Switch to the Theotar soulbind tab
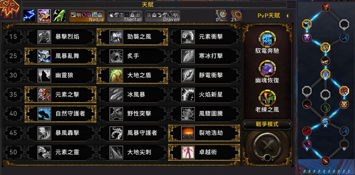Image resolution: width=355 pixels, height=175 pixels. (x=125, y=16)
